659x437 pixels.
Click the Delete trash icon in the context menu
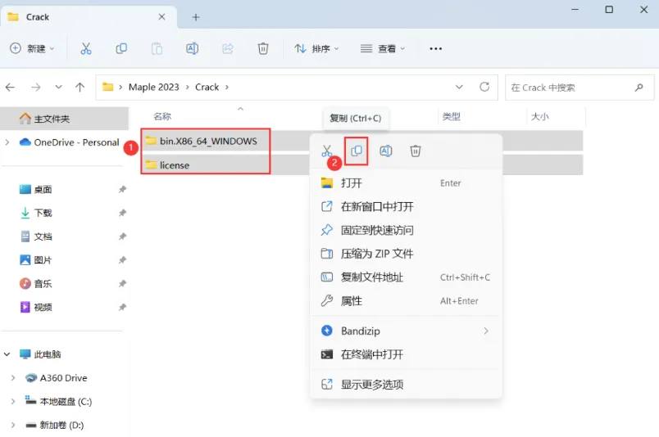click(x=416, y=151)
